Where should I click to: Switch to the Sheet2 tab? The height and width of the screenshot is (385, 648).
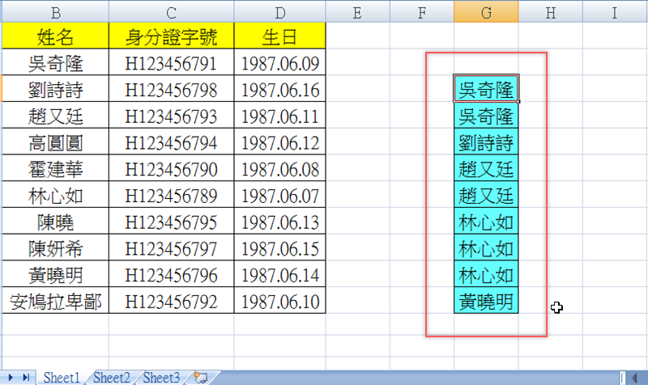tap(111, 377)
